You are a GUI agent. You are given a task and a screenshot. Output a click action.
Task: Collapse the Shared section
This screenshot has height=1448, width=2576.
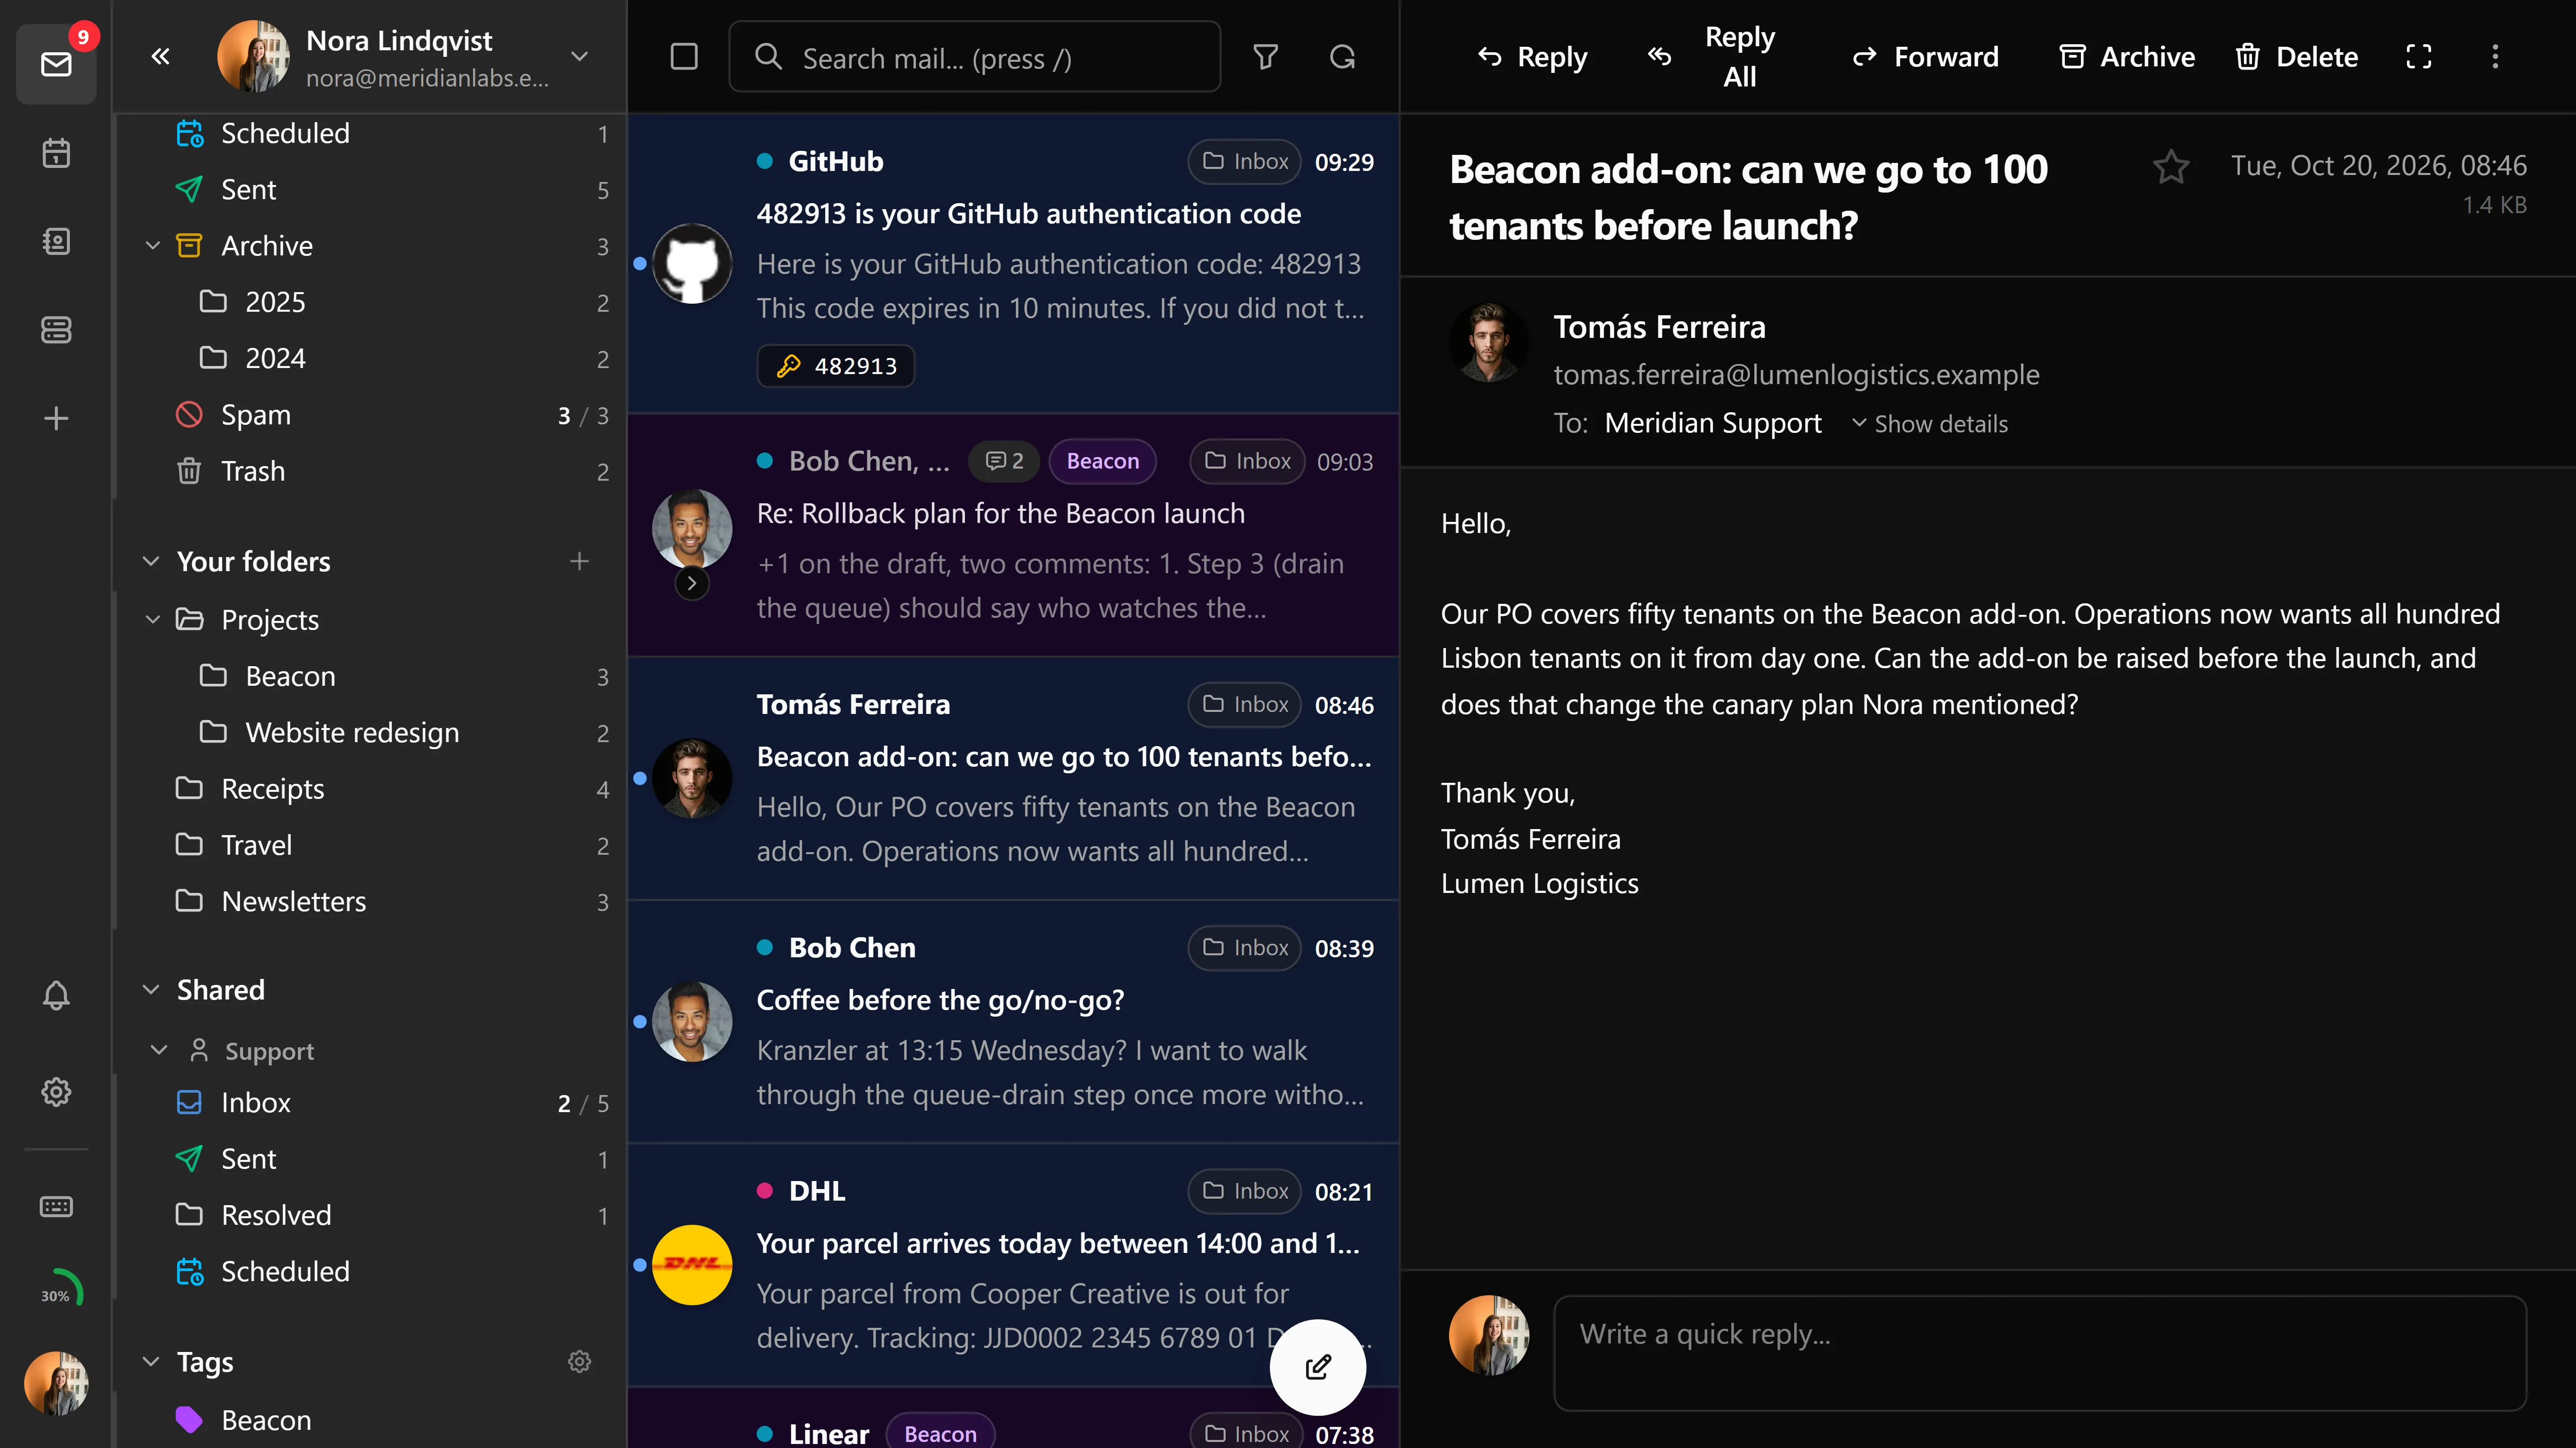(x=151, y=990)
